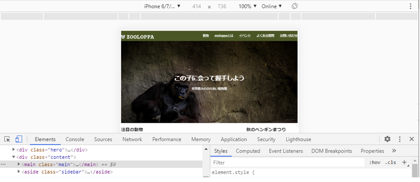This screenshot has height=182, width=420.
Task: Open the device toolbar three-dot menu
Action: pyautogui.click(x=410, y=6)
